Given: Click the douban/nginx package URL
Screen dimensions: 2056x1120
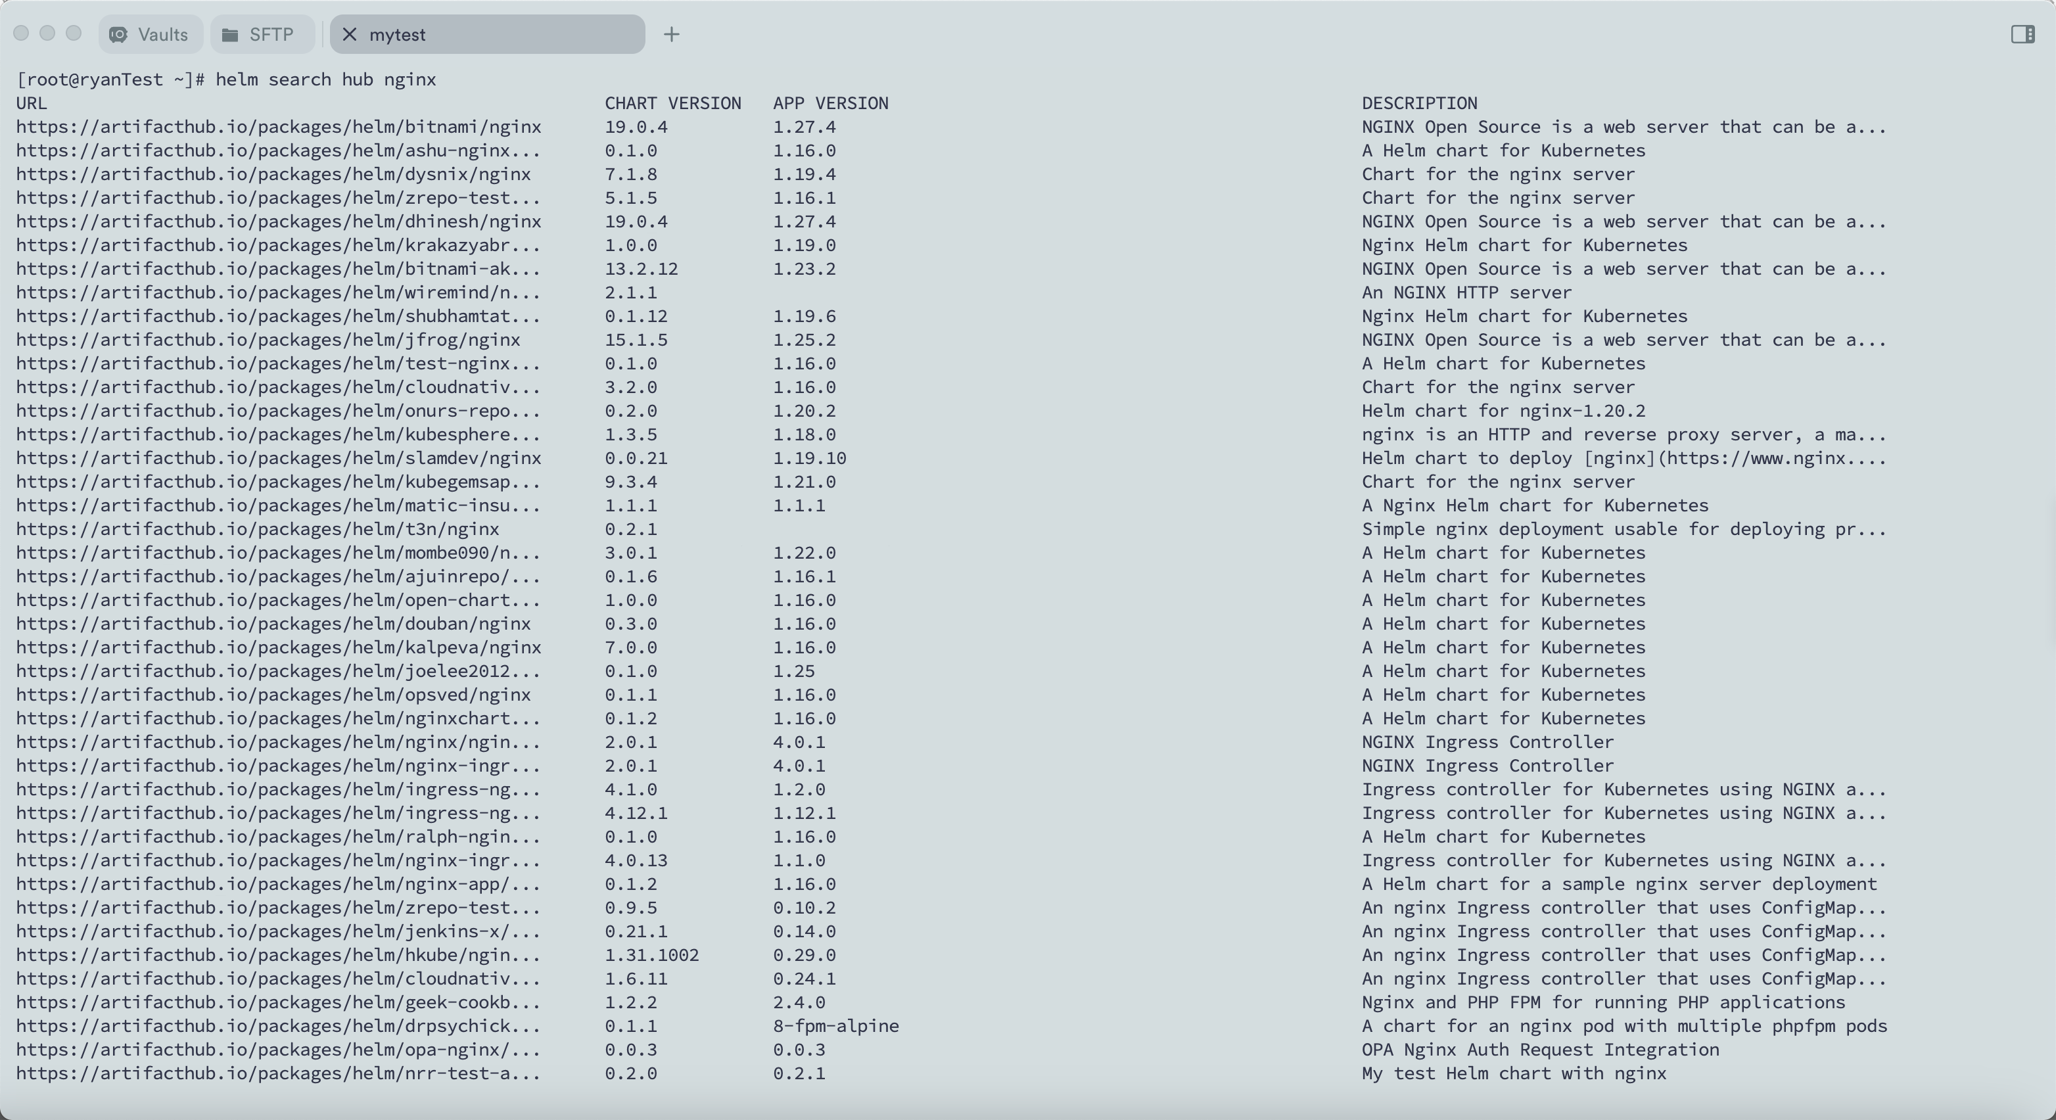Looking at the screenshot, I should pyautogui.click(x=273, y=624).
